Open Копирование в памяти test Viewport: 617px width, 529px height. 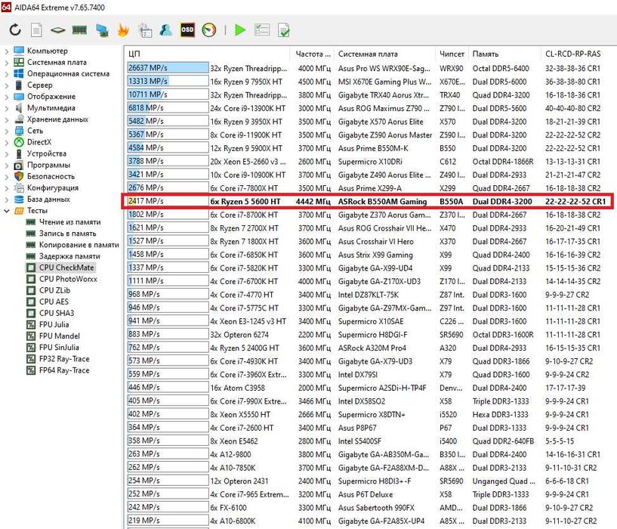[x=79, y=245]
